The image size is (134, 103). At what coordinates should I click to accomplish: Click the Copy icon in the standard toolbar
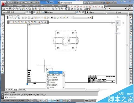(30, 9)
